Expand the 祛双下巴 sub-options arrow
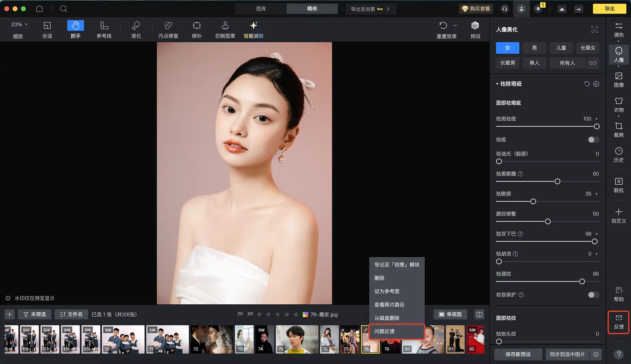Viewport: 631px width, 364px height. click(x=597, y=234)
